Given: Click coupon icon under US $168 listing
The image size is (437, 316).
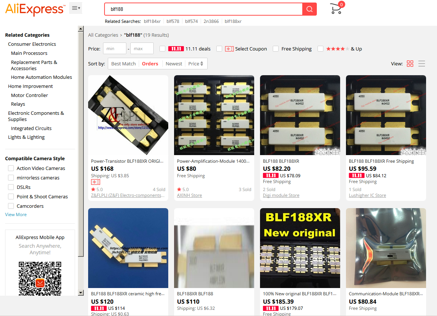Looking at the screenshot, I should tap(95, 182).
